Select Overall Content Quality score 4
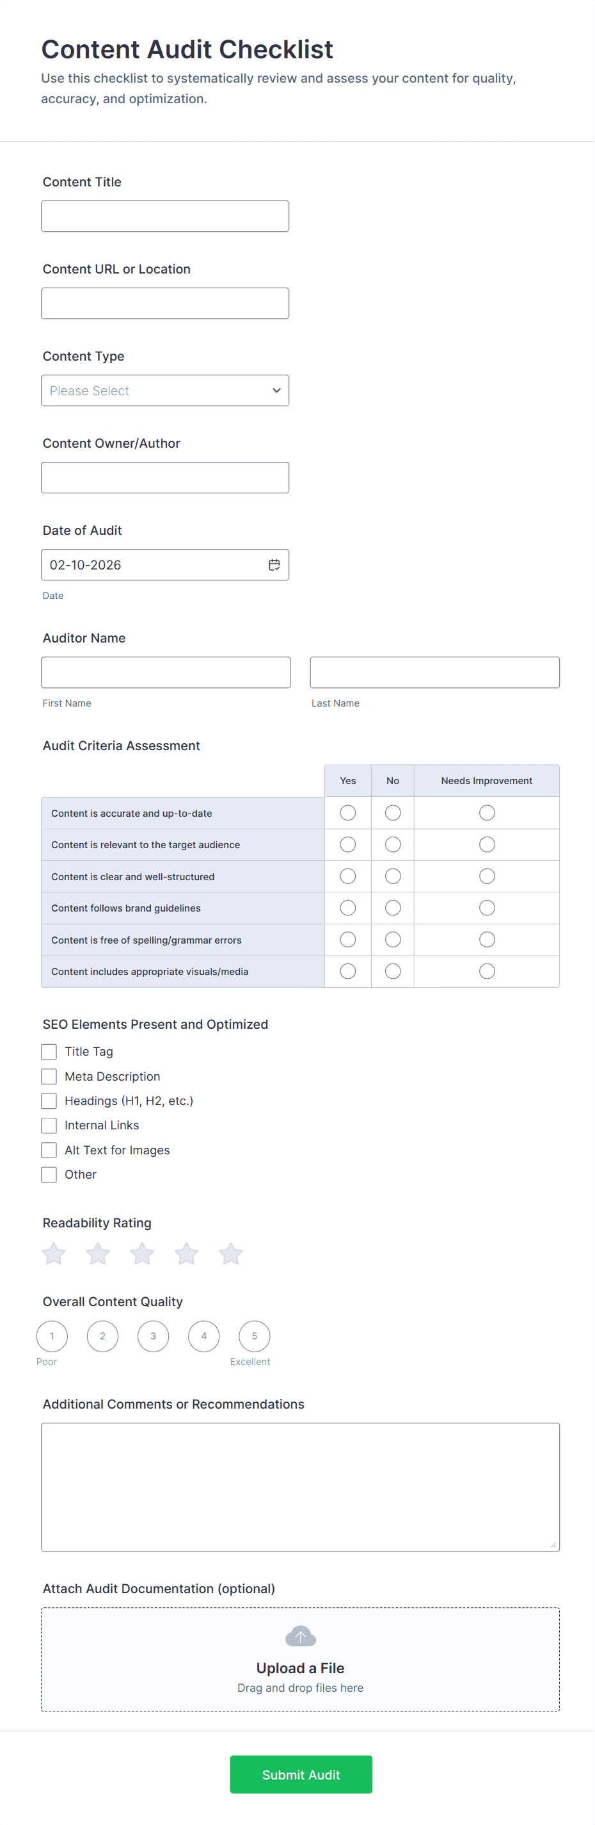Image resolution: width=595 pixels, height=1825 pixels. [203, 1336]
